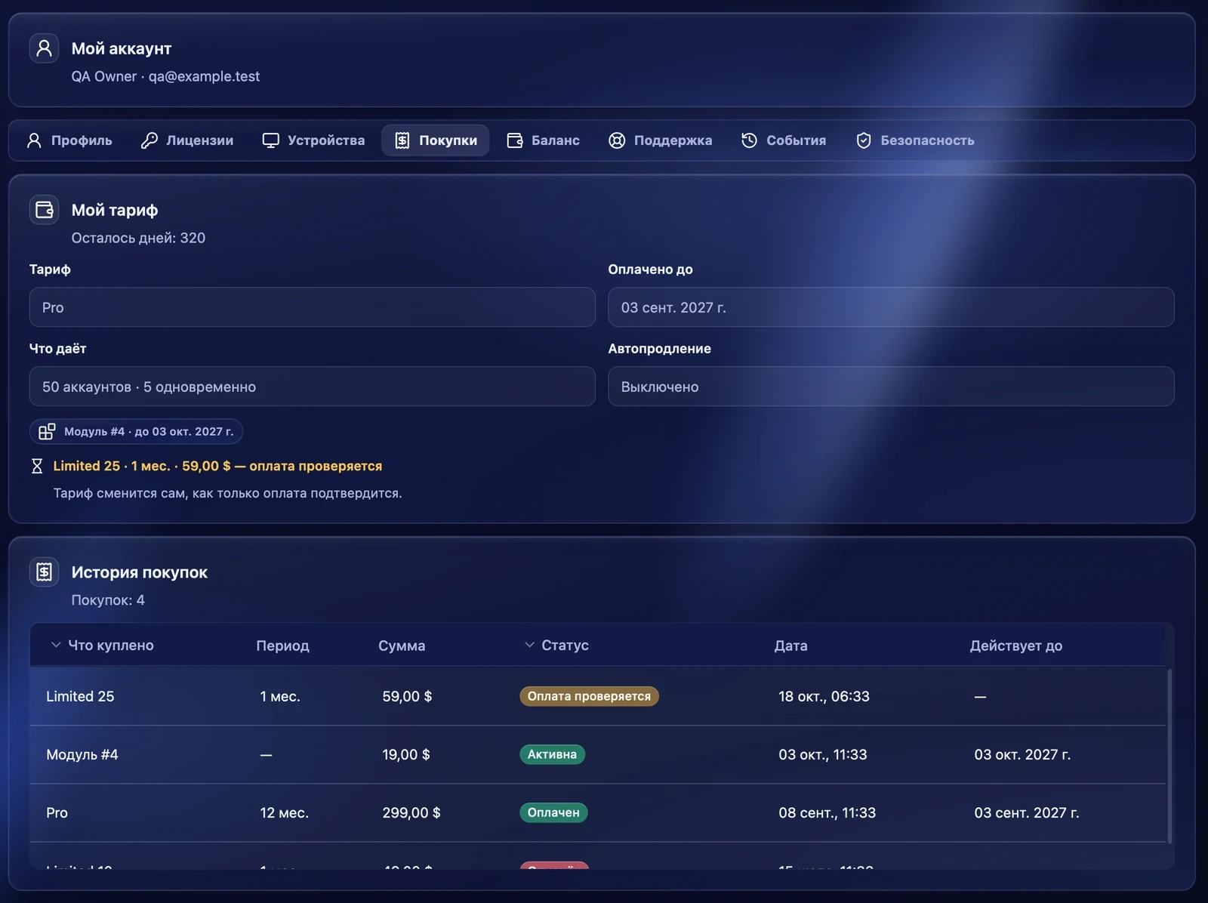Click the key icon in Лицензии tab
This screenshot has height=903, width=1208.
[x=149, y=140]
